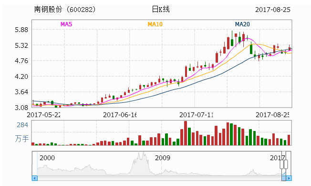The width and height of the screenshot is (311, 186).
Task: Click the 2017-05-22 date axis label
Action: (x=43, y=115)
